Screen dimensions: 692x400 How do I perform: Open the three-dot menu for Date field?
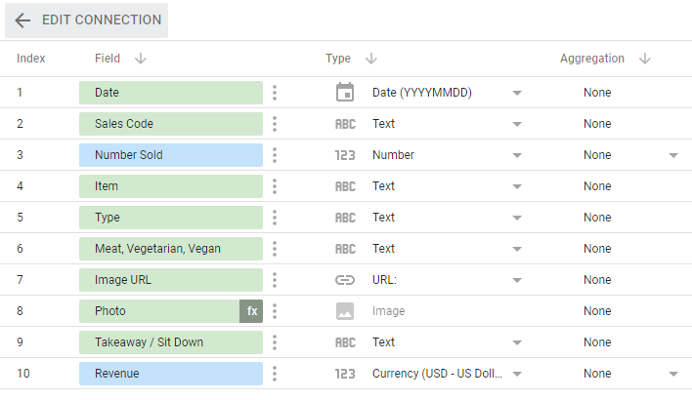275,93
